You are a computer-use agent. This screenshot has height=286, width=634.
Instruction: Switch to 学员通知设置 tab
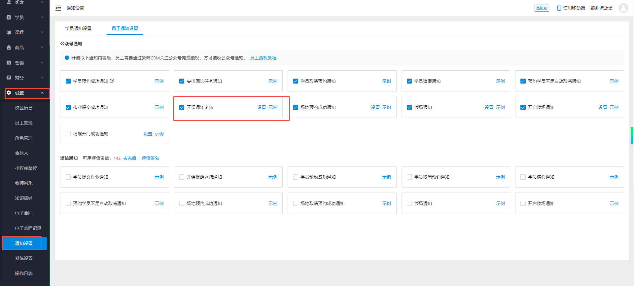pos(78,28)
